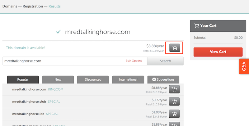Switch to the New tab
Screen dimensions: 249x126
coord(58,79)
